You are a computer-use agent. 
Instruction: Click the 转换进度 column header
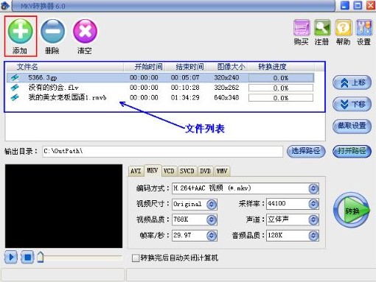coord(272,67)
